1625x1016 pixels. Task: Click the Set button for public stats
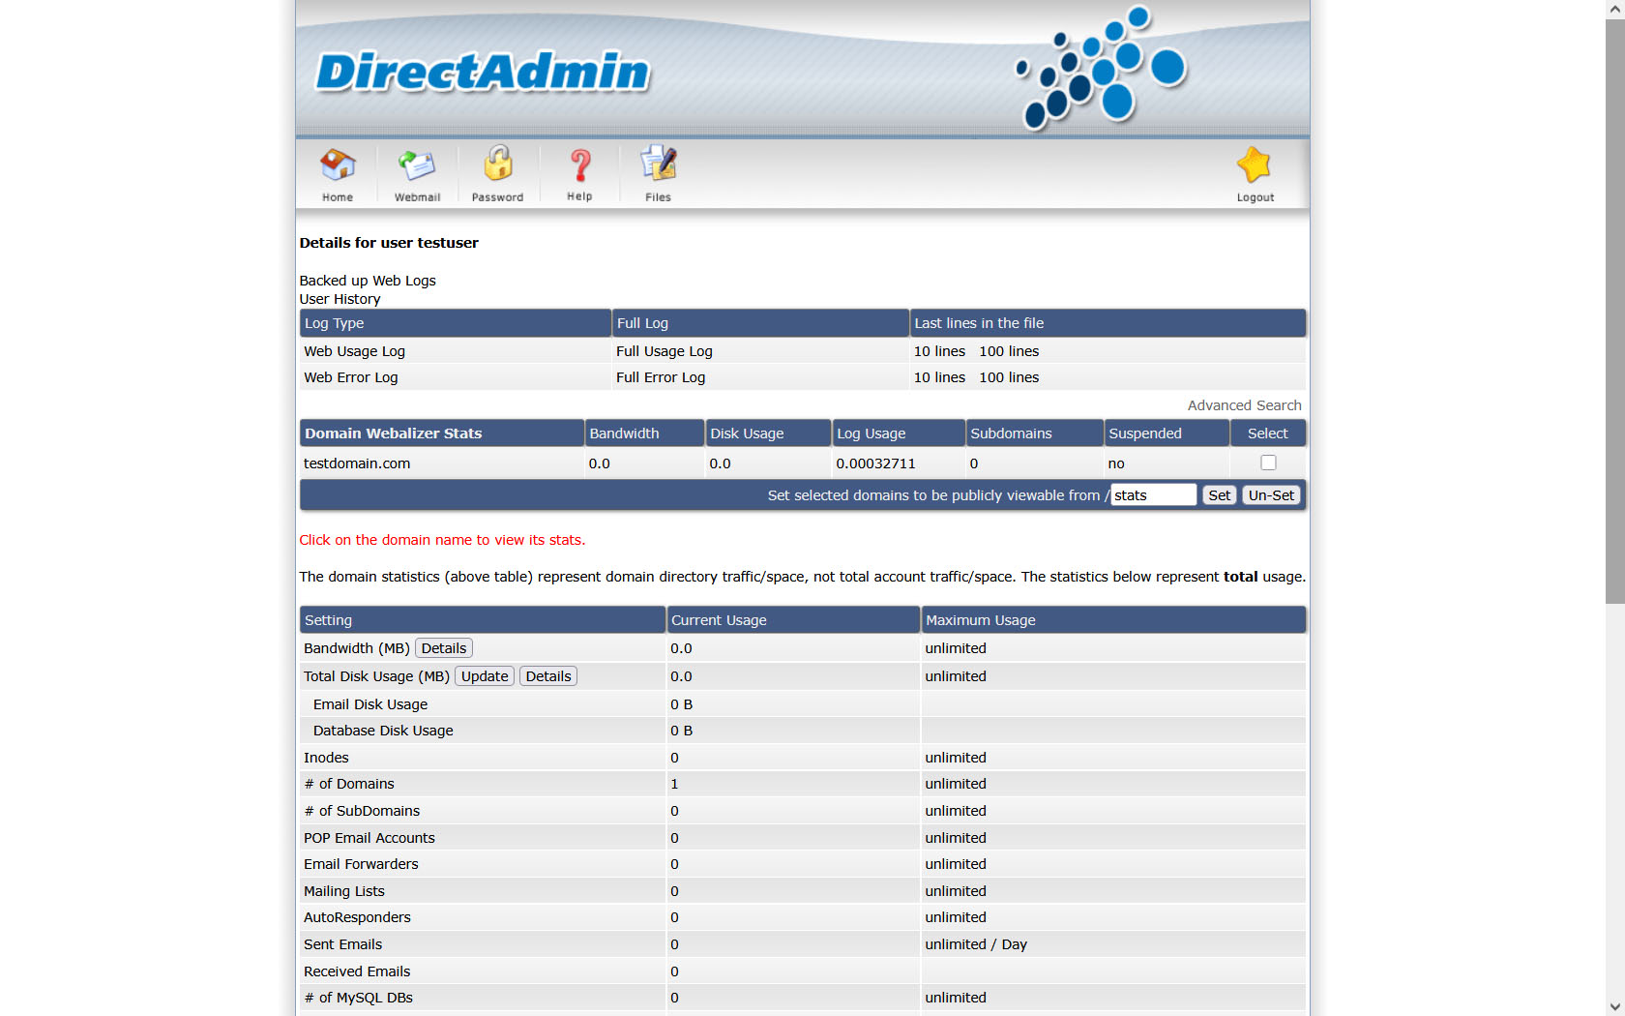click(x=1219, y=495)
